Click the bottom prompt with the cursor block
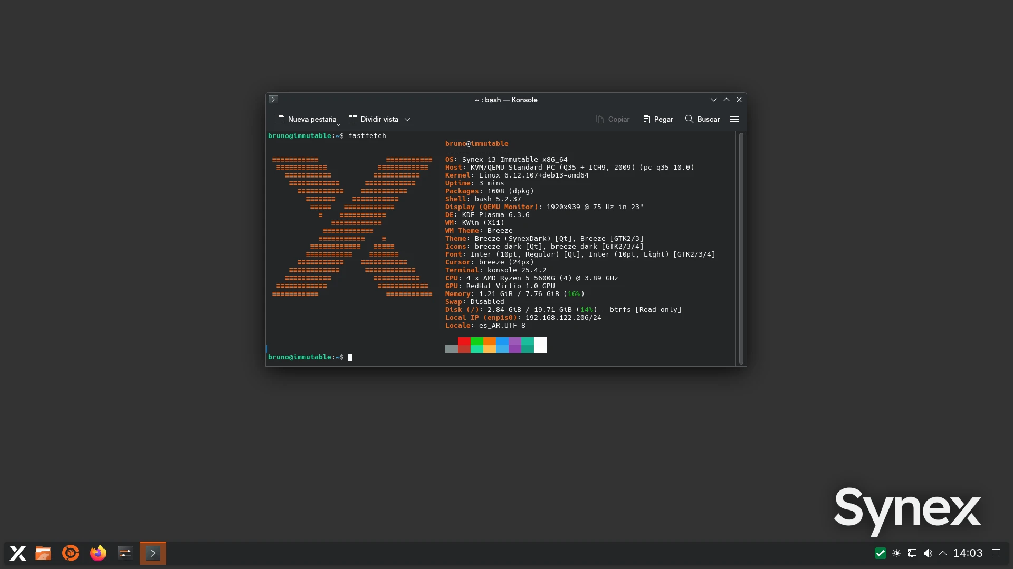The image size is (1013, 569). point(310,357)
